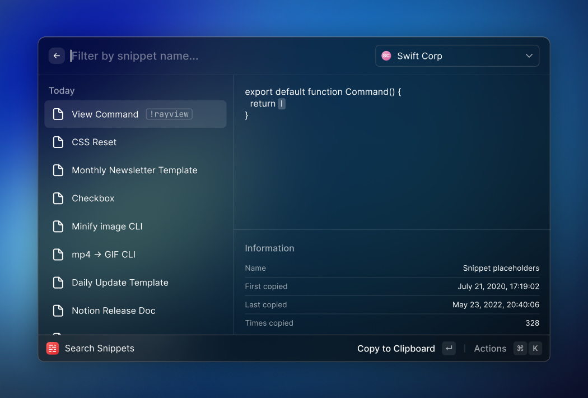The width and height of the screenshot is (588, 398).
Task: Open the Swift Corp dropdown
Action: click(x=456, y=56)
